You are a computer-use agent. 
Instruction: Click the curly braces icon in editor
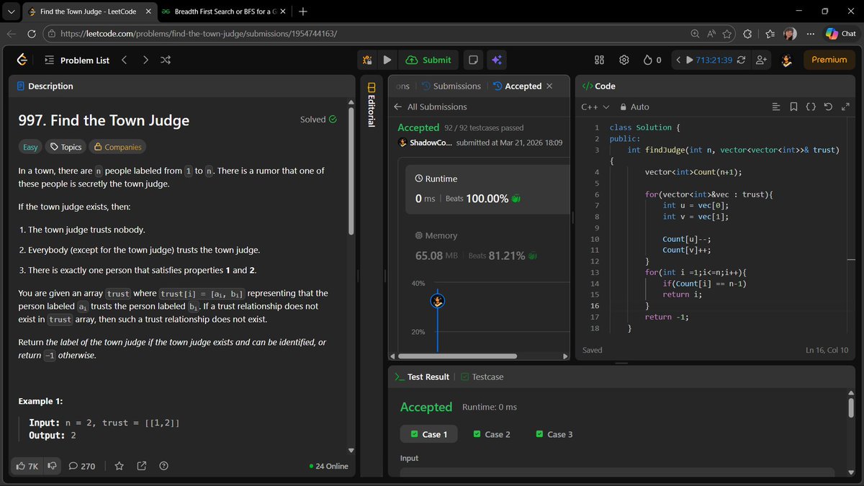pyautogui.click(x=811, y=107)
